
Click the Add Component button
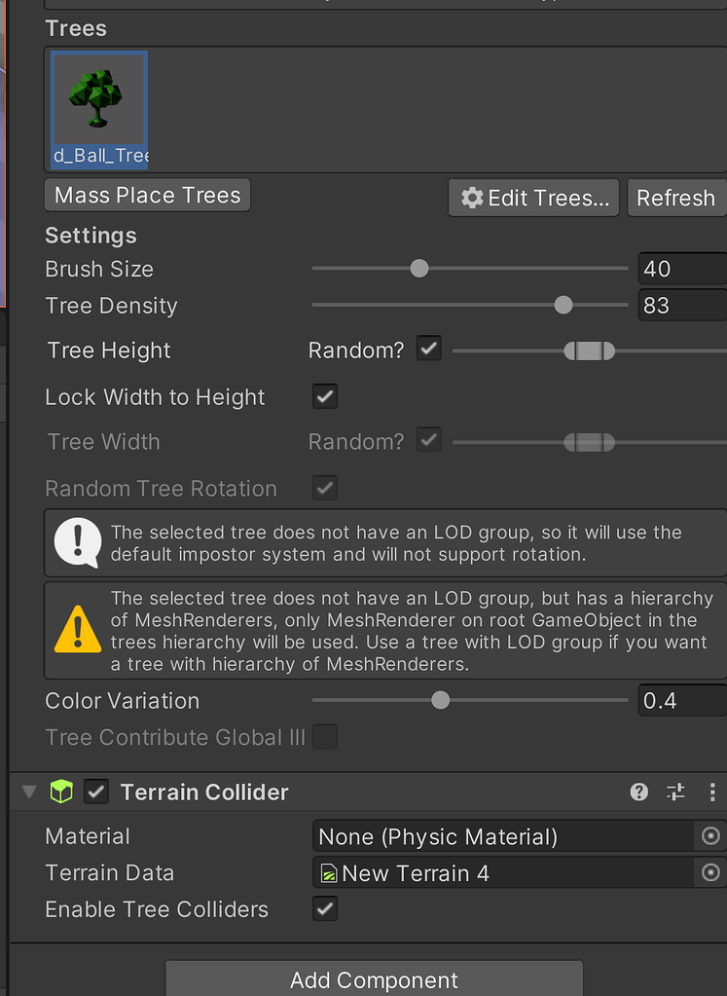[x=374, y=980]
